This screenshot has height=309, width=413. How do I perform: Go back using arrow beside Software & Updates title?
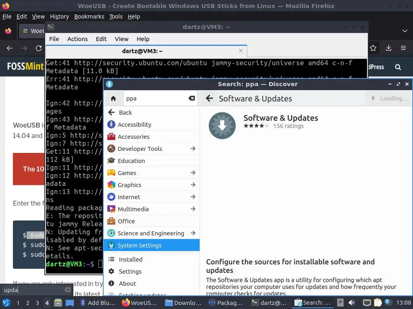209,99
